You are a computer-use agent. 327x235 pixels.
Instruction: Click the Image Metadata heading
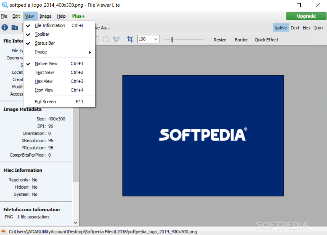click(x=22, y=109)
